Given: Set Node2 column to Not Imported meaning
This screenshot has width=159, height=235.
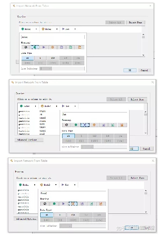Looking at the screenshot, I should pyautogui.click(x=45, y=203).
